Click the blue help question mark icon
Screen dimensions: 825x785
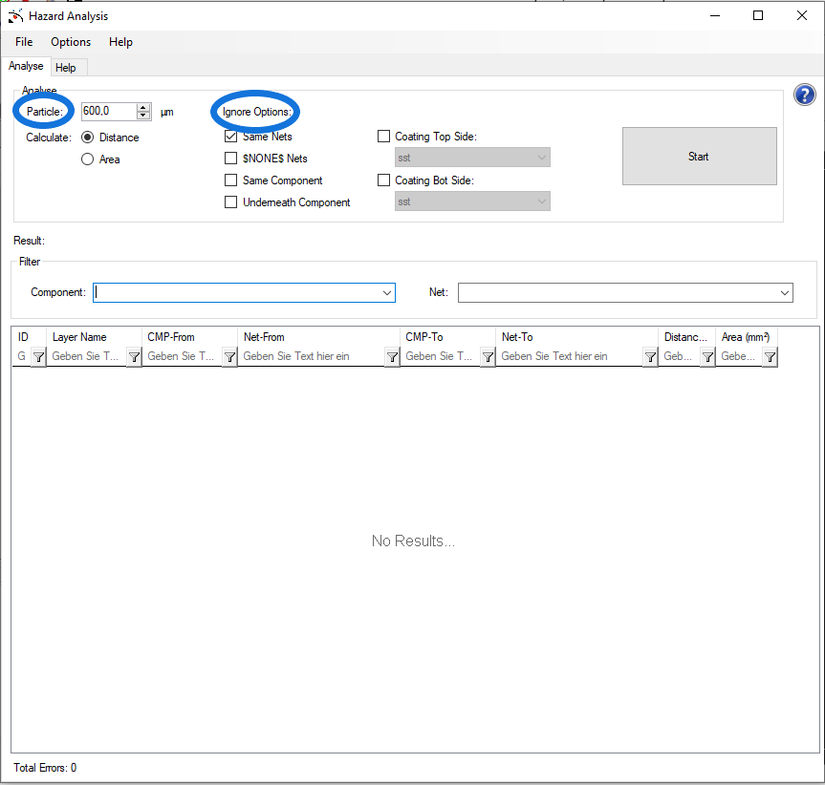point(805,95)
